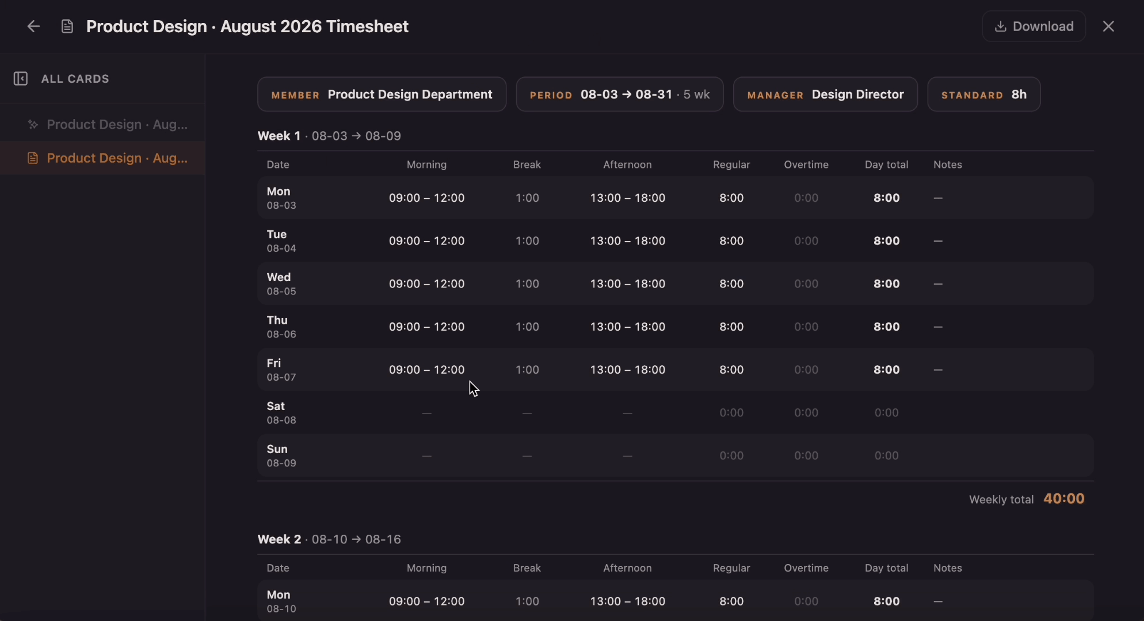Click the orange document icon of the selected card
Image resolution: width=1144 pixels, height=621 pixels.
33,158
